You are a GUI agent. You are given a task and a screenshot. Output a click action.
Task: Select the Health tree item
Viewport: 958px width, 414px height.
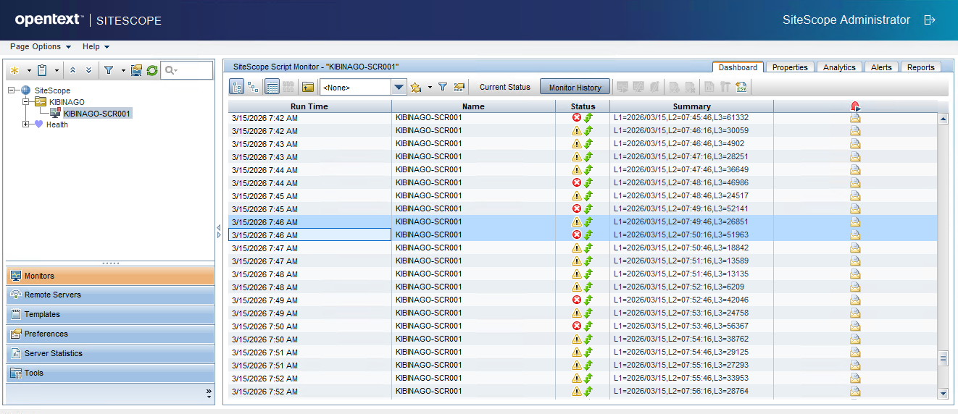57,124
